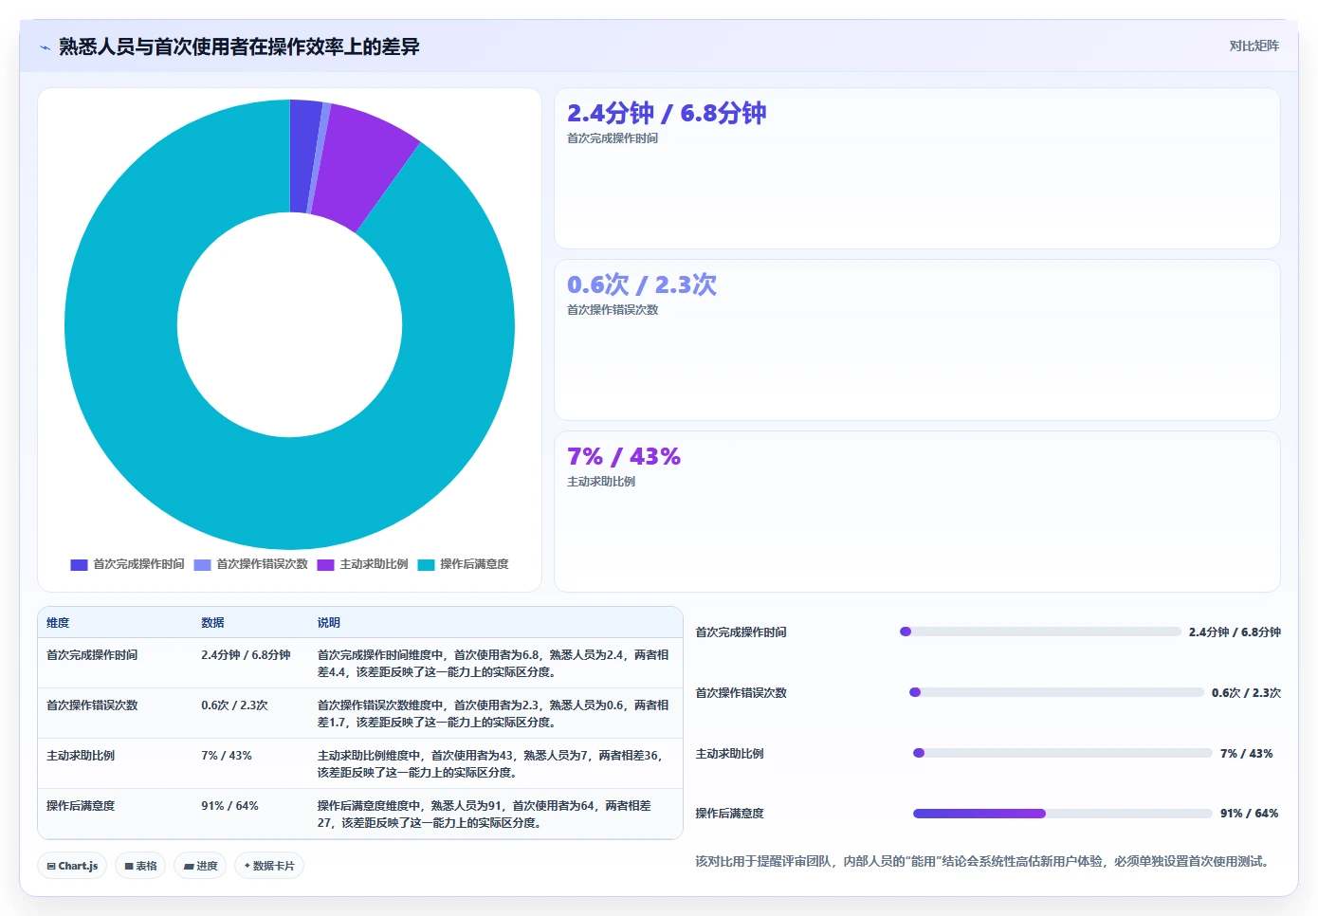
Task: Select the 7% / 43% card headline
Action: pos(624,457)
